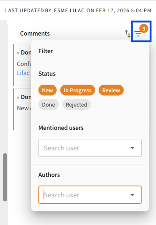Click the Mentioned users label

tap(61, 128)
